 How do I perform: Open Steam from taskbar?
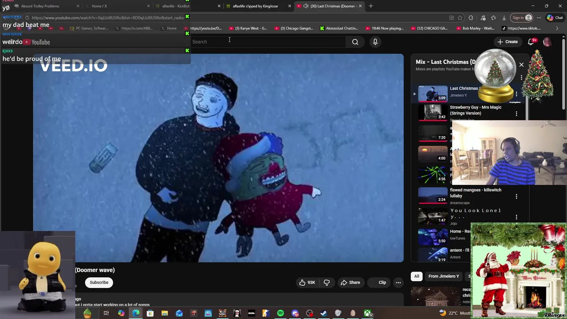pos(324,314)
